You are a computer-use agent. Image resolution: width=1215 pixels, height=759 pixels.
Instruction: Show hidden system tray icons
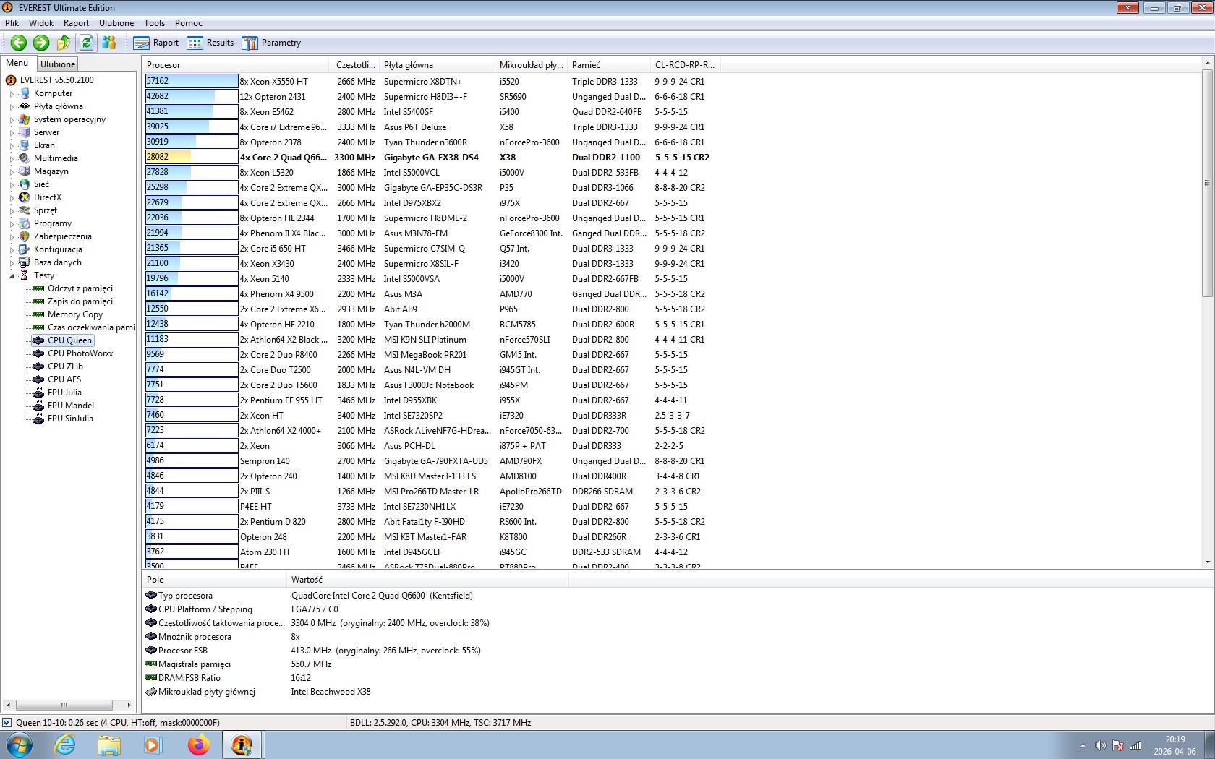point(1083,745)
